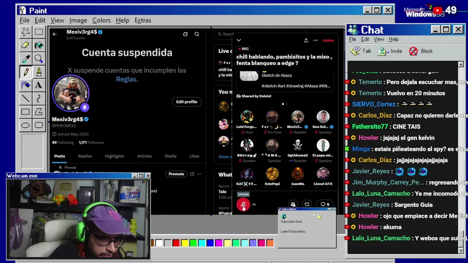Click the Edit profile button
The height and width of the screenshot is (263, 468).
(x=186, y=102)
